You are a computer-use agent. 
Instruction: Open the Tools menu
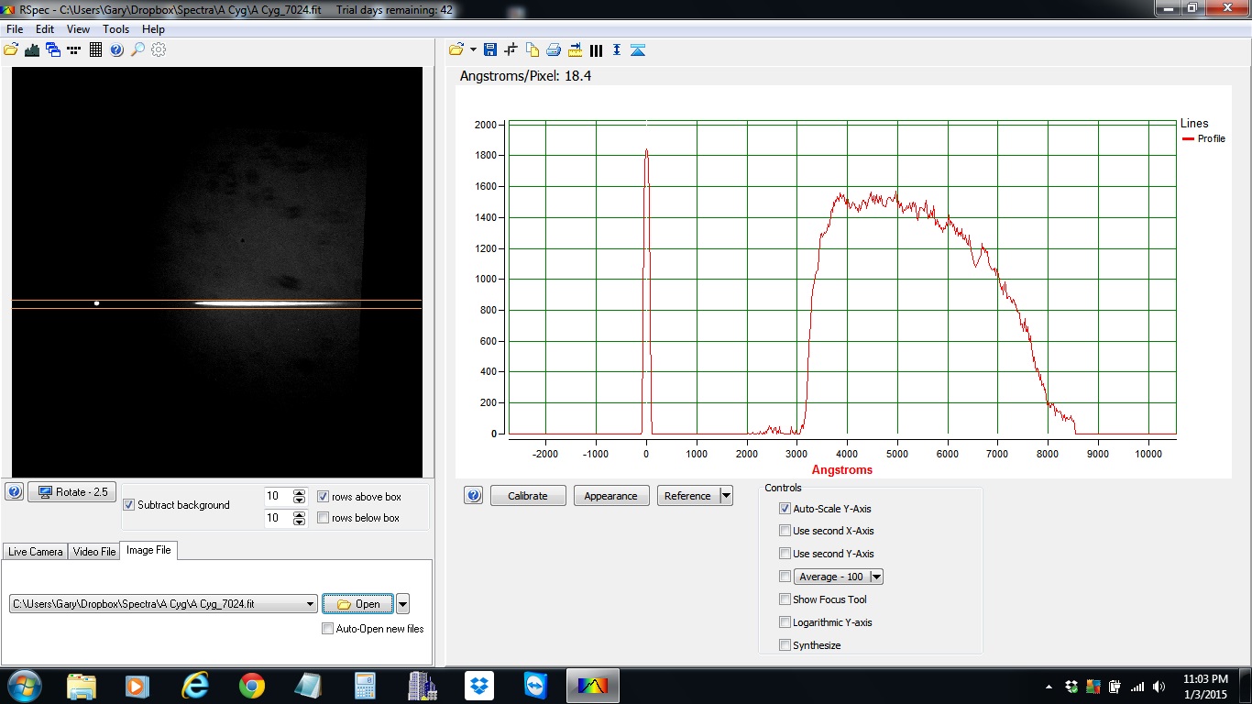coord(115,29)
